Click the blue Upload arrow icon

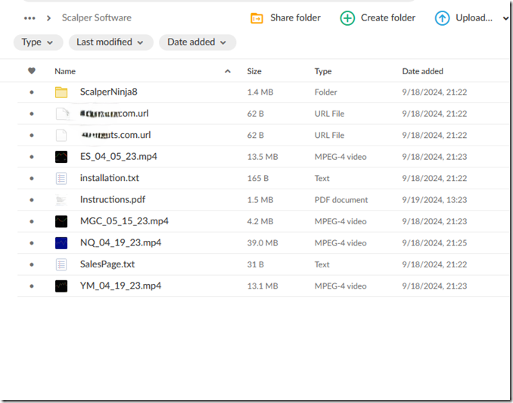[x=442, y=18]
